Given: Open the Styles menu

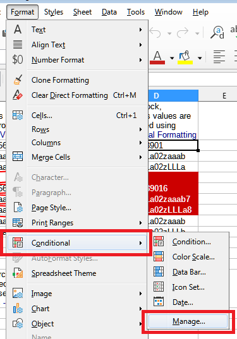Looking at the screenshot, I should (54, 12).
